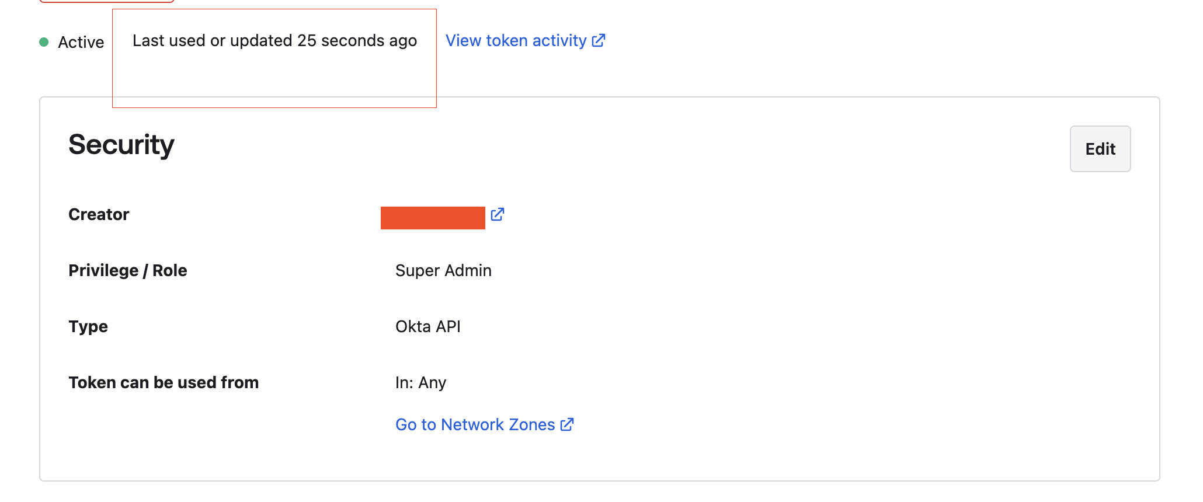The image size is (1203, 502).
Task: Click the Privilege / Role field label
Action: pyautogui.click(x=128, y=270)
